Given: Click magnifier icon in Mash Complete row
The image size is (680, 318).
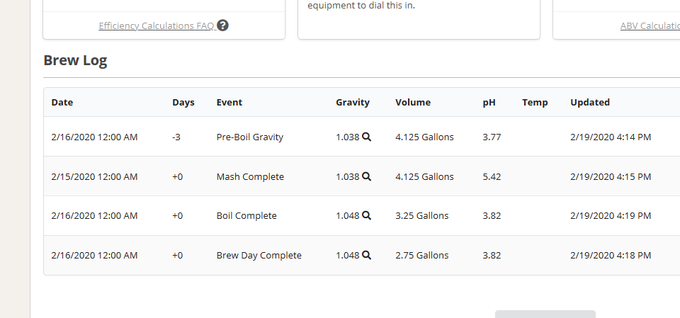Looking at the screenshot, I should pos(367,177).
